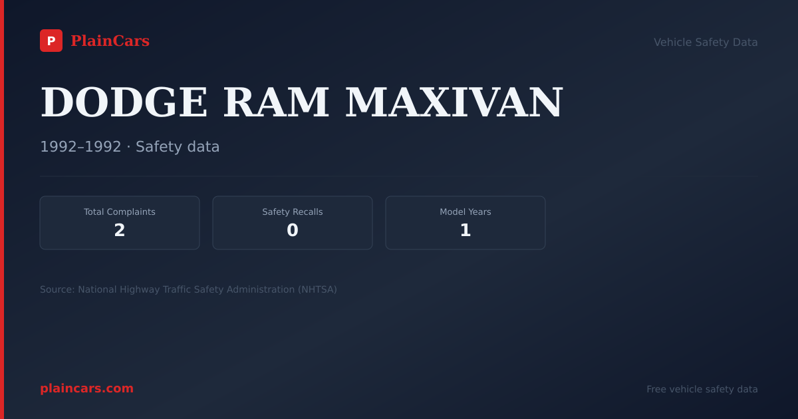Open the Model Years stat card

(465, 223)
